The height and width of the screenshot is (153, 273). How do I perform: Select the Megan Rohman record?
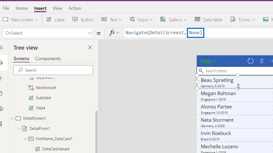(235, 95)
